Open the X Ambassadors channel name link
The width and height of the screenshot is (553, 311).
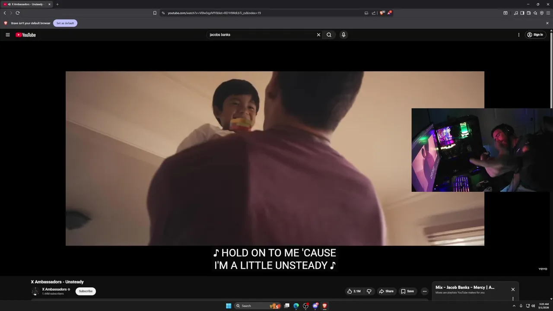click(x=54, y=289)
